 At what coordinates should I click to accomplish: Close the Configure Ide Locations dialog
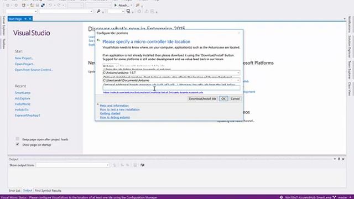(x=239, y=33)
